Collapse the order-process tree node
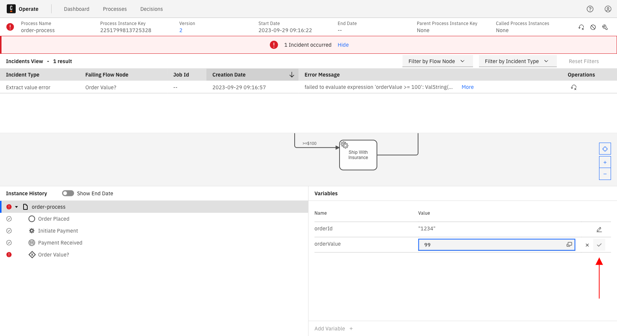Screen dimensions: 617x336 click(x=16, y=207)
